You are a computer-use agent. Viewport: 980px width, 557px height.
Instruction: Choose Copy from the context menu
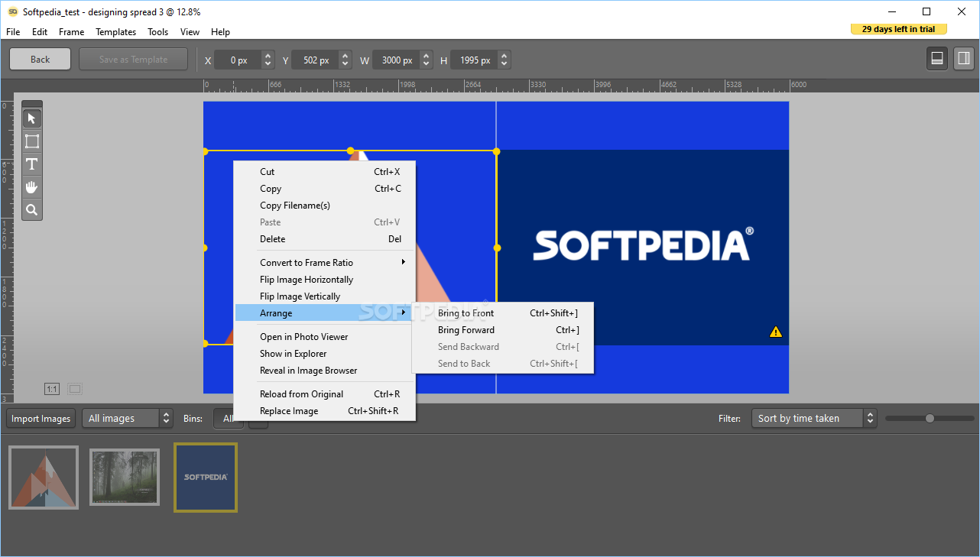325,189
